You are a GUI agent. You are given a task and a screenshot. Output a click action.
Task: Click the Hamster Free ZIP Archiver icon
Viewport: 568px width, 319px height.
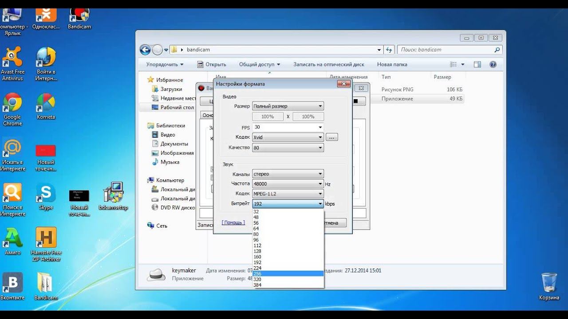tap(46, 244)
